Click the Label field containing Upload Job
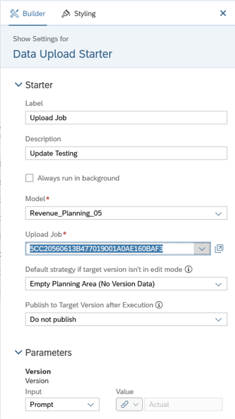The width and height of the screenshot is (235, 419). (x=126, y=117)
